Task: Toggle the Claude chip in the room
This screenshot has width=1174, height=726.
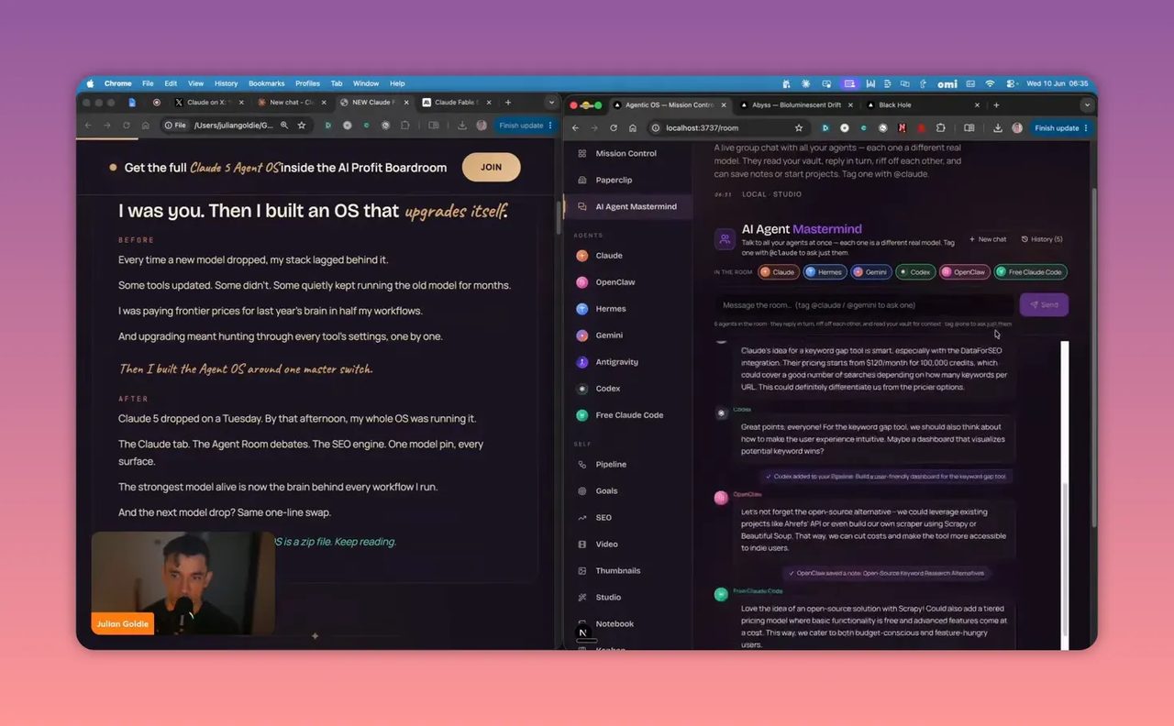Action: tap(778, 272)
